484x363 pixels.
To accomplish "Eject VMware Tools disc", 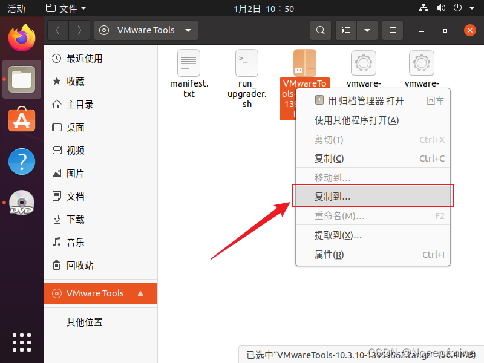I will point(140,293).
